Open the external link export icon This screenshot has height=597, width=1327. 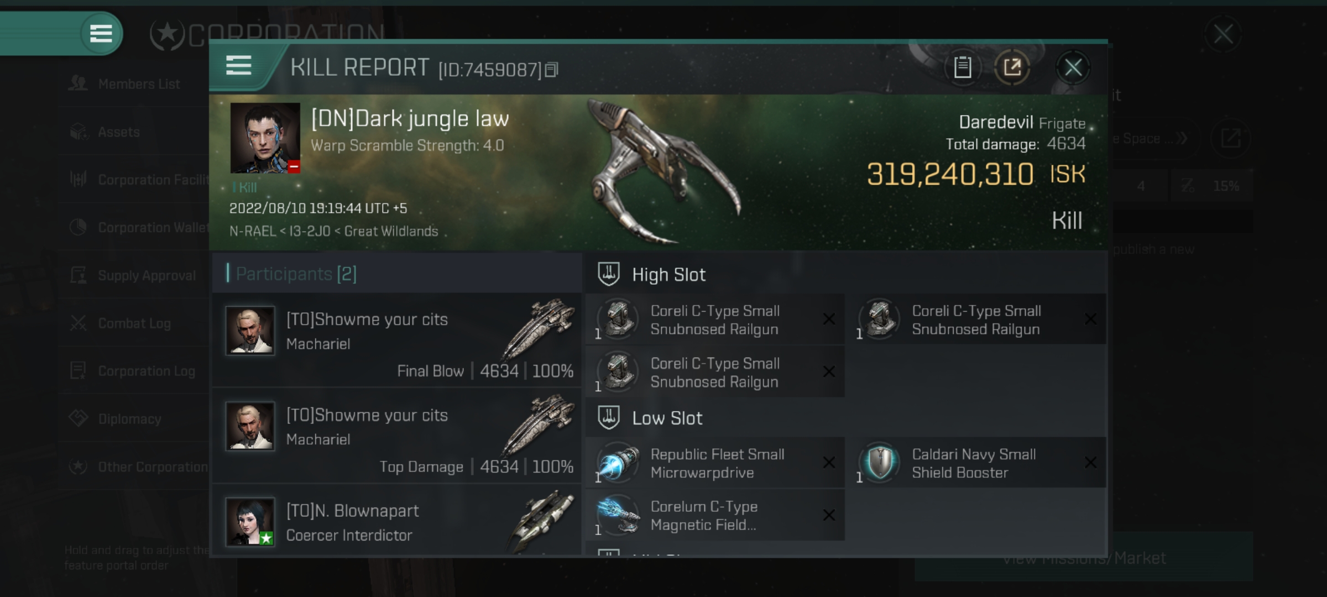1014,67
